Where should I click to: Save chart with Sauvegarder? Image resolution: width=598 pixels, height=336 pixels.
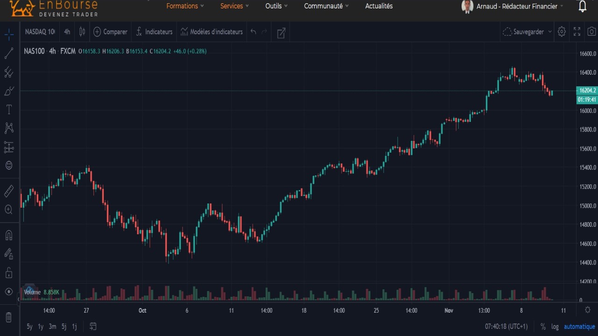click(x=523, y=32)
